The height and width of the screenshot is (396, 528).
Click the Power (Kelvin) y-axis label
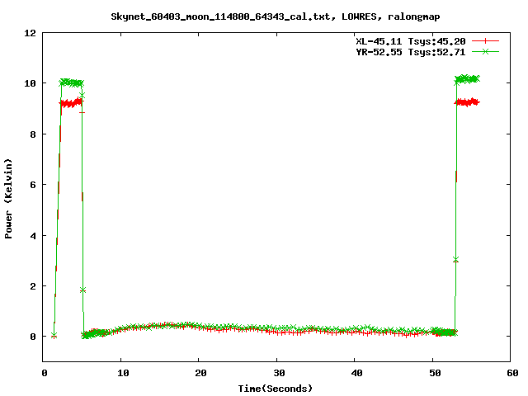pos(8,199)
